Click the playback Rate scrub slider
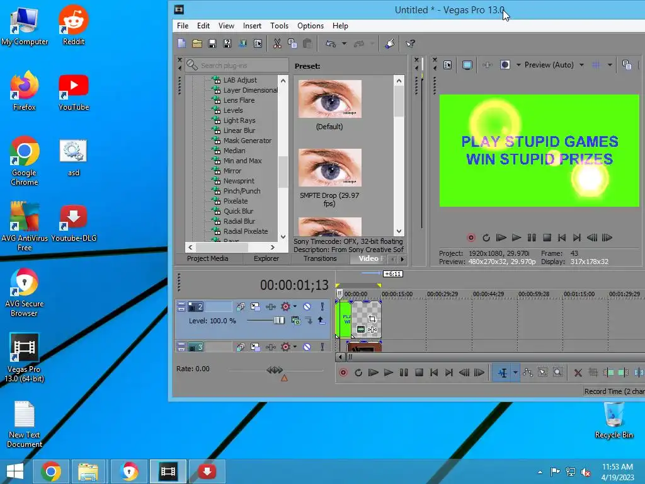This screenshot has height=484, width=645. point(275,370)
